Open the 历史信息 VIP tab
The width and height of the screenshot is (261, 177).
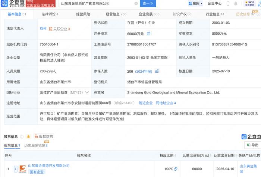(246, 14)
